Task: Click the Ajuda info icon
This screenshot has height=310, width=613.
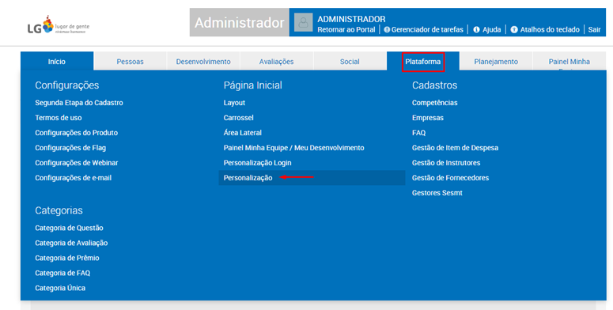Action: pyautogui.click(x=476, y=30)
